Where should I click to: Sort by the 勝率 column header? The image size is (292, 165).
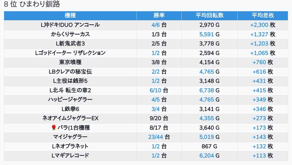pos(159,15)
